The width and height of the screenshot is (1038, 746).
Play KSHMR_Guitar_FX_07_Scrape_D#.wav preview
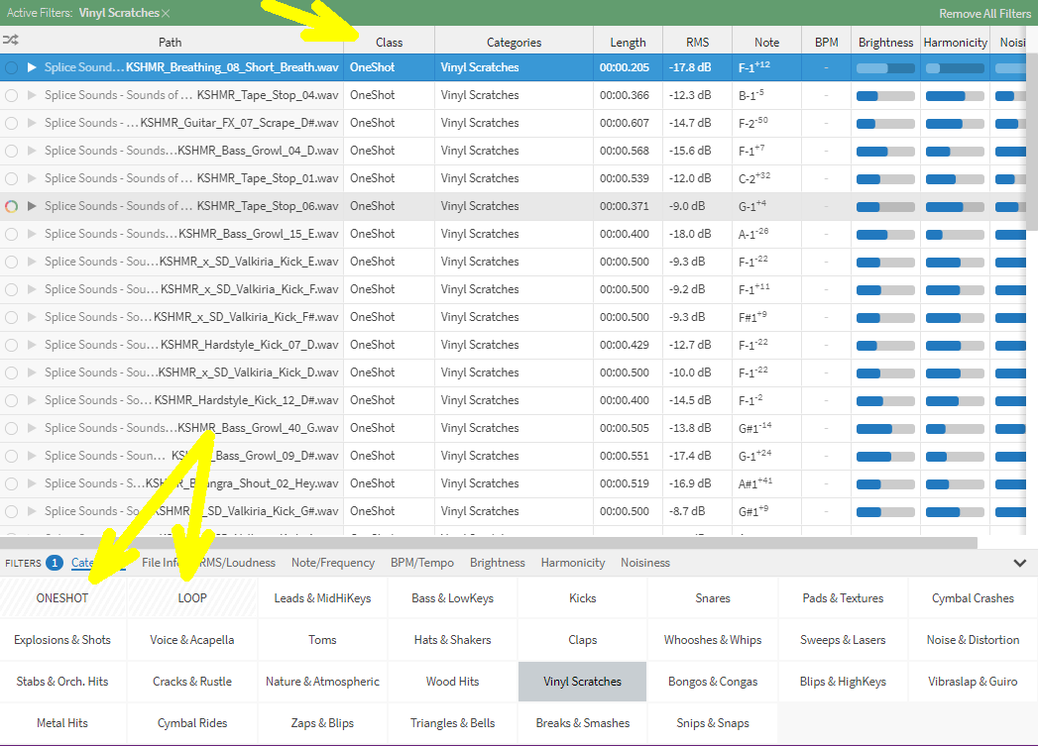point(31,123)
